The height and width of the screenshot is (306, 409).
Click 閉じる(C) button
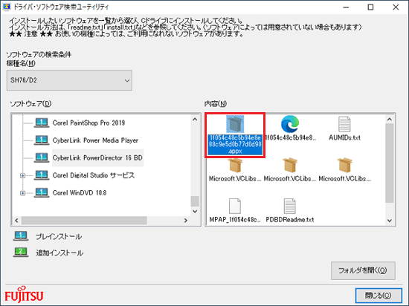(x=379, y=296)
